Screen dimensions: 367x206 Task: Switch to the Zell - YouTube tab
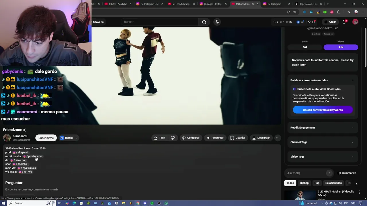[118, 4]
